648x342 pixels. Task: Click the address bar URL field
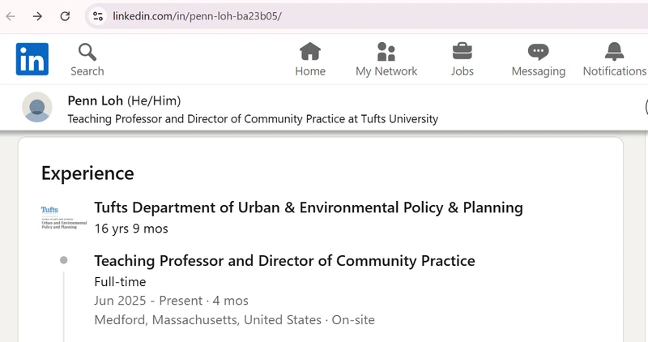tap(368, 16)
